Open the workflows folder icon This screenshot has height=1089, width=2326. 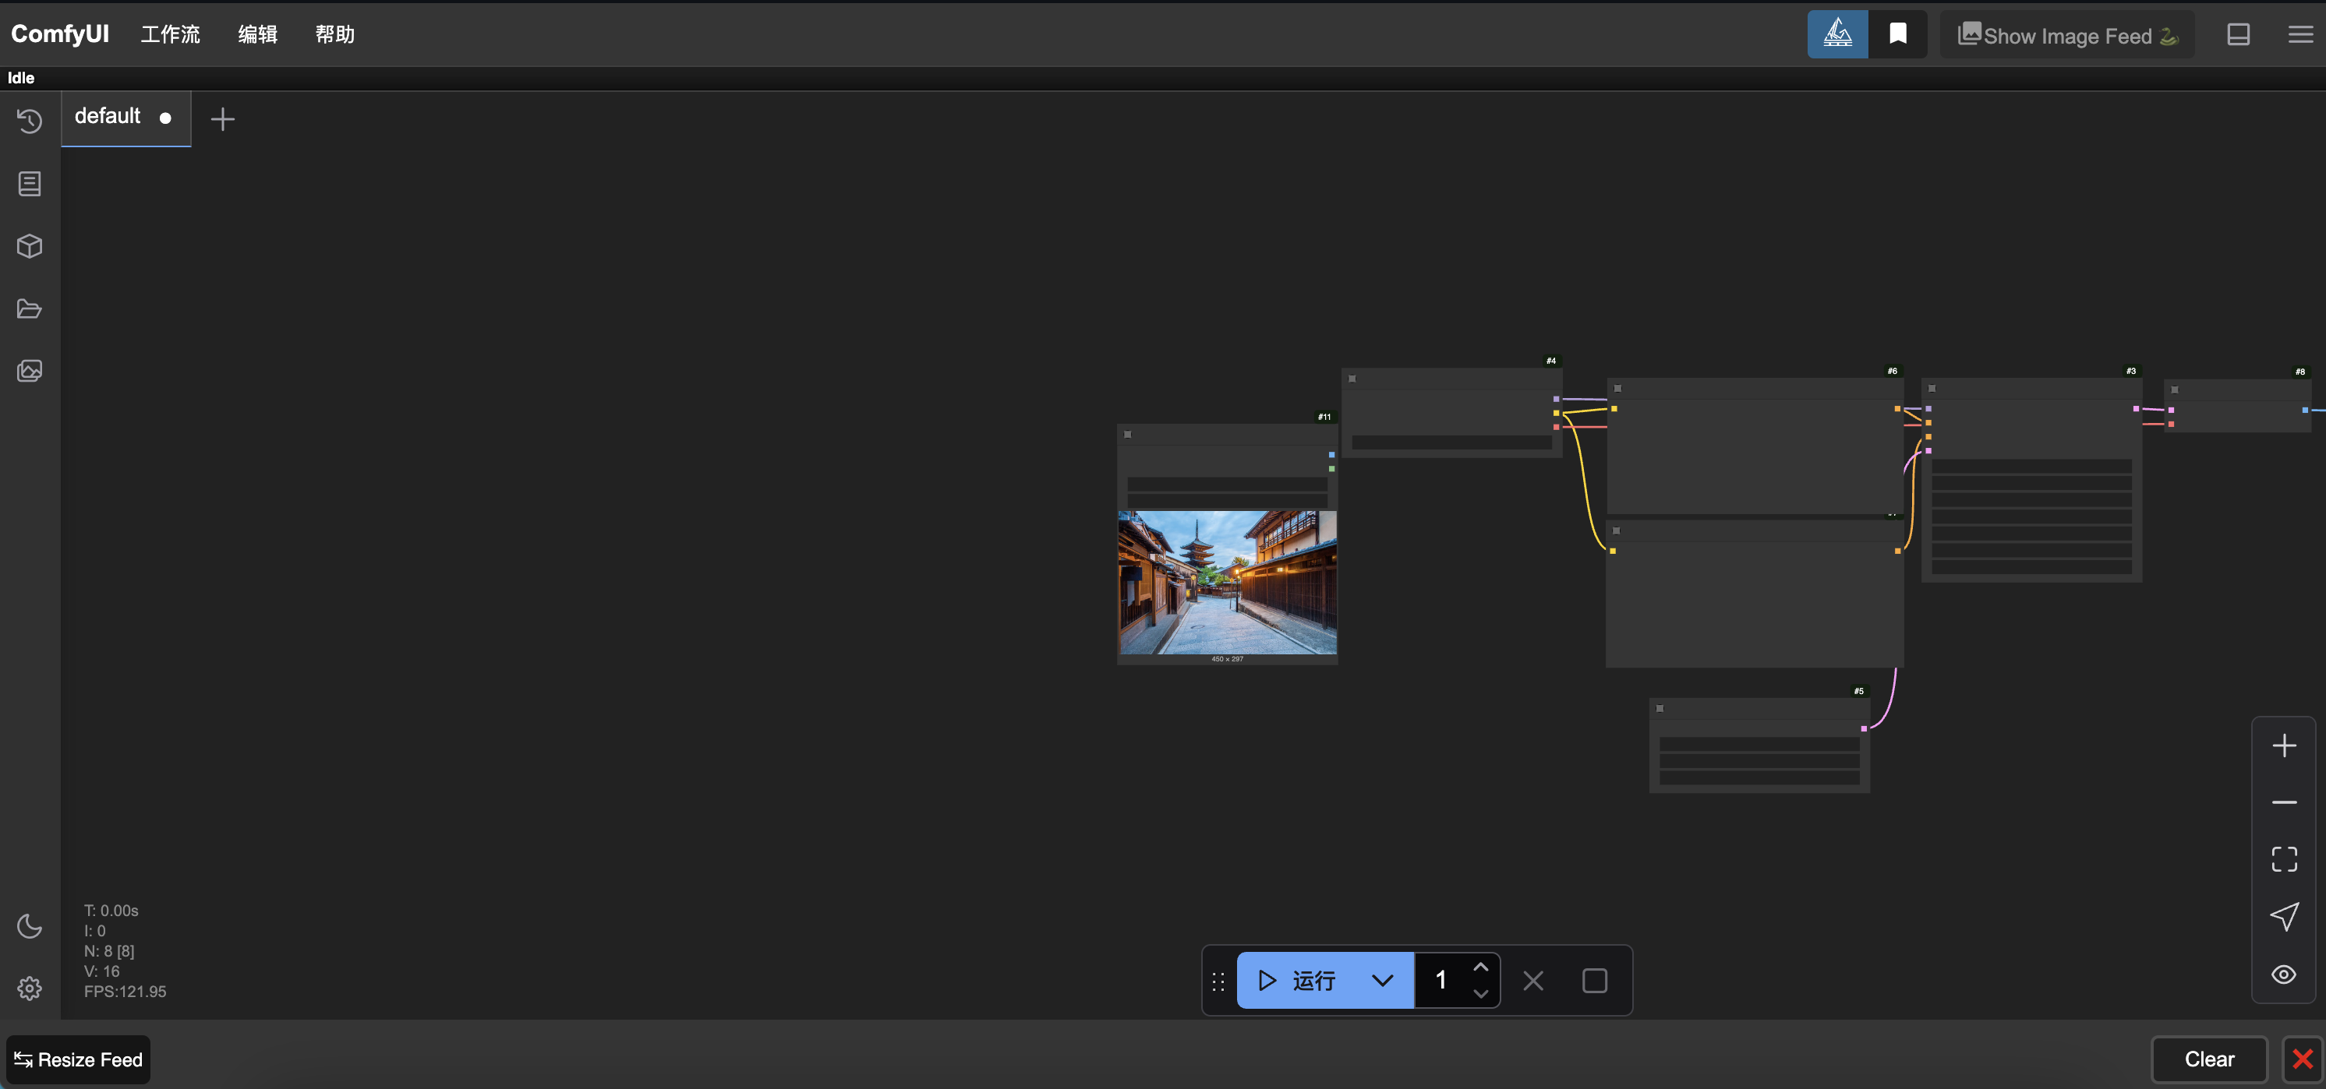30,308
